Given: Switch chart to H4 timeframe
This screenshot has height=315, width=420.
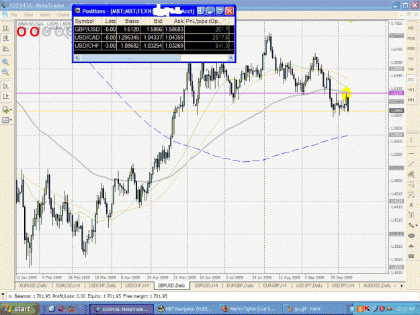Looking at the screenshot, I should point(411,69).
